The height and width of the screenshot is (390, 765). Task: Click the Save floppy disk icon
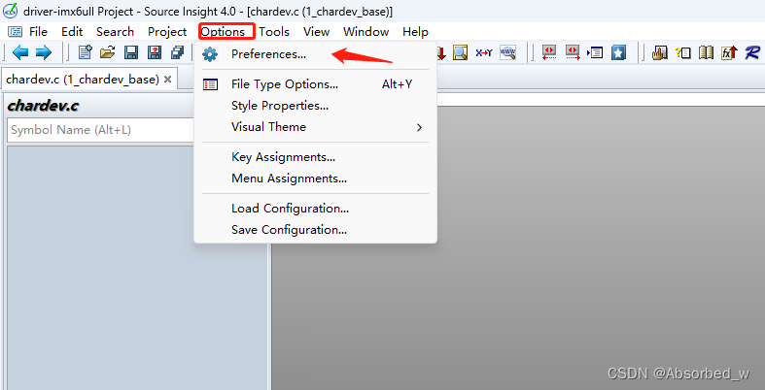(x=131, y=52)
